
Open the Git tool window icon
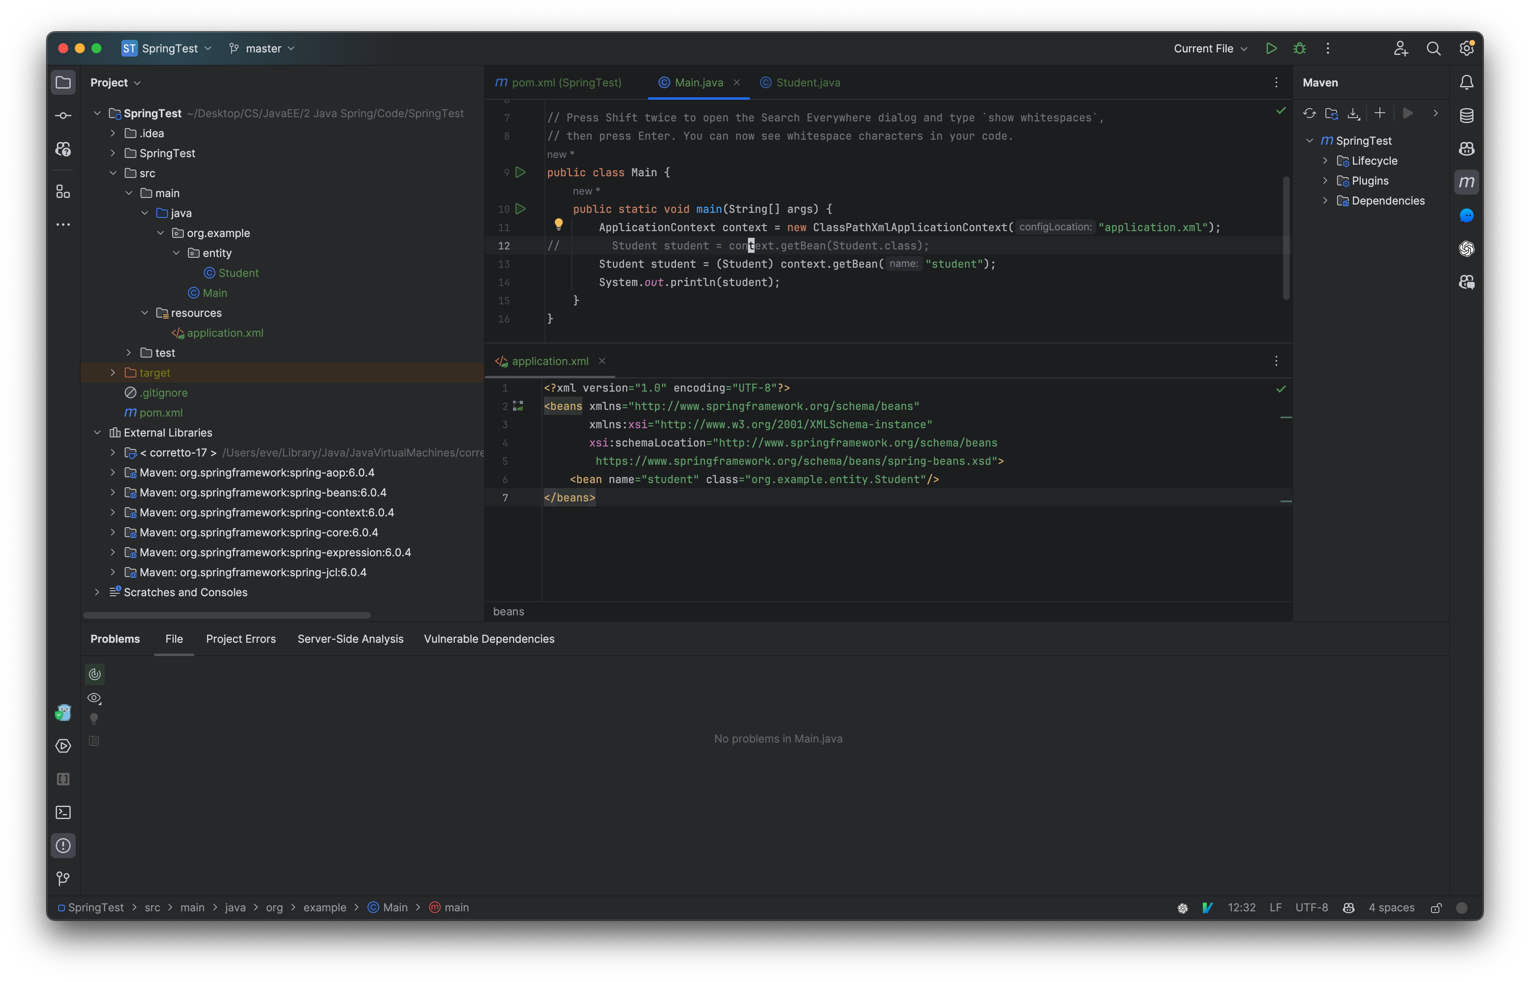63,879
